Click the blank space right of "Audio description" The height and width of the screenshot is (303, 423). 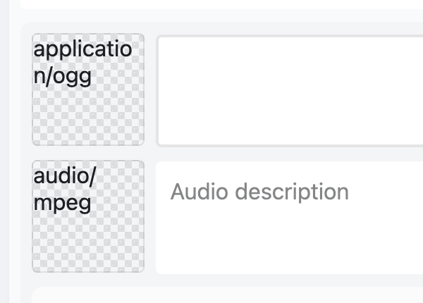click(x=388, y=192)
